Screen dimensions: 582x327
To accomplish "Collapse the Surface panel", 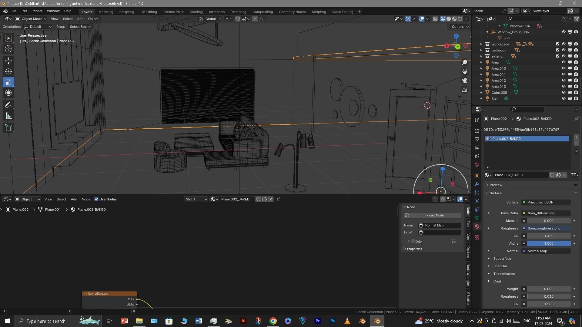I will click(x=496, y=193).
